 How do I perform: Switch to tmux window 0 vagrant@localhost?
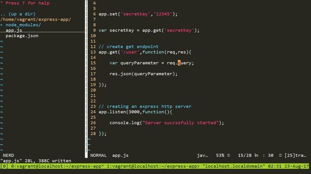tap(57, 166)
